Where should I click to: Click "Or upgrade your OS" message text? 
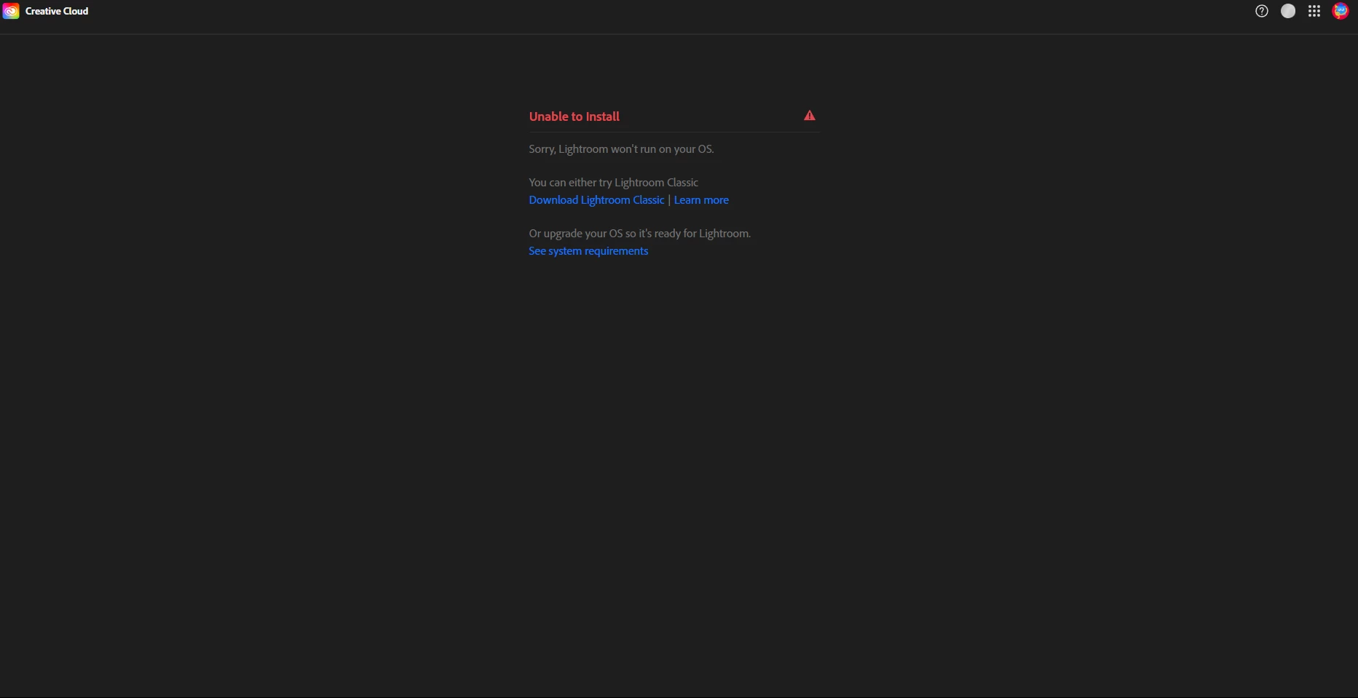click(639, 234)
